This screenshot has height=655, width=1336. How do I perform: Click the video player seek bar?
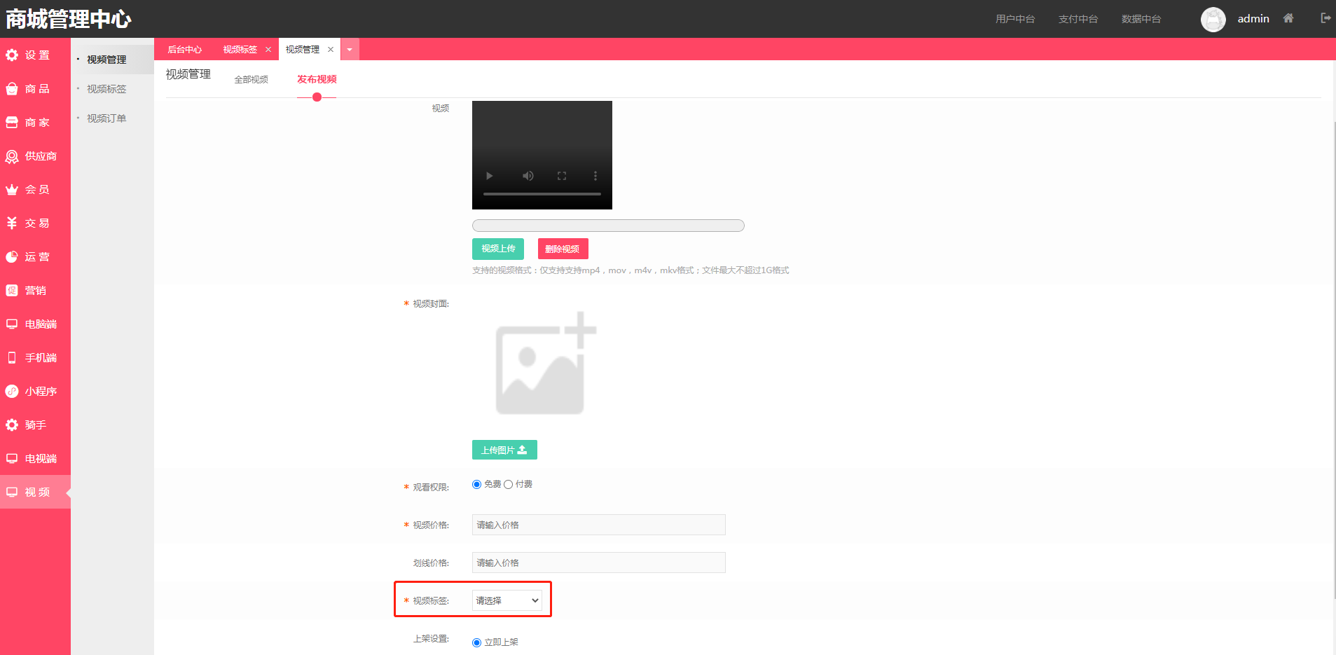(542, 193)
